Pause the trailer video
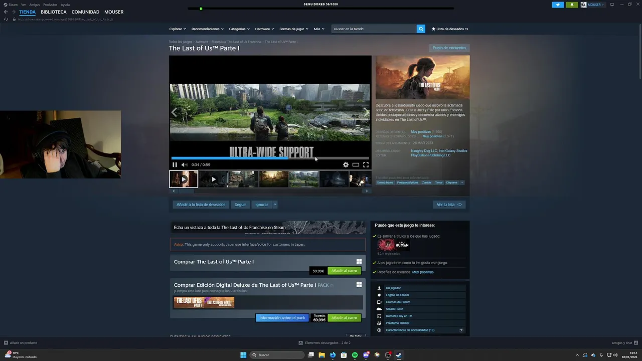 tap(175, 164)
